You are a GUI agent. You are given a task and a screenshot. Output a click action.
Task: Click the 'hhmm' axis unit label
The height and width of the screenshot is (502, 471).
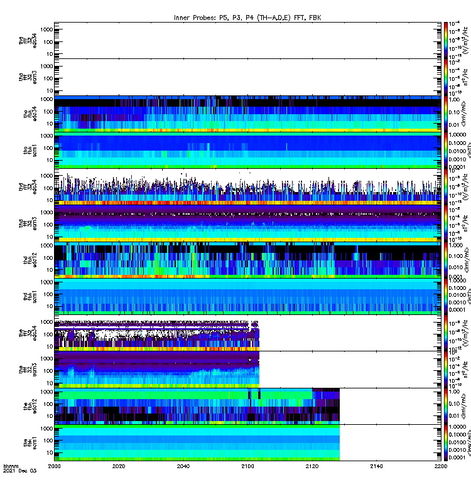[11, 466]
